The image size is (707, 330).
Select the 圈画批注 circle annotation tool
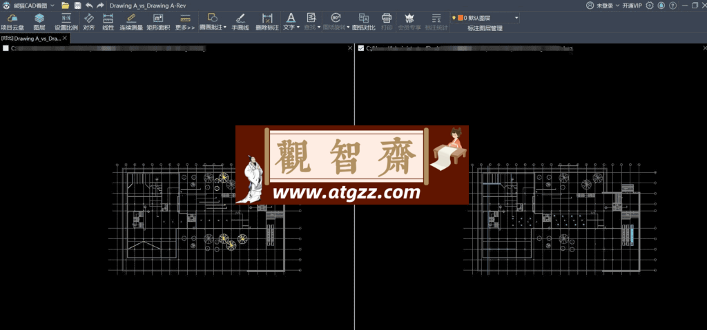pyautogui.click(x=213, y=21)
